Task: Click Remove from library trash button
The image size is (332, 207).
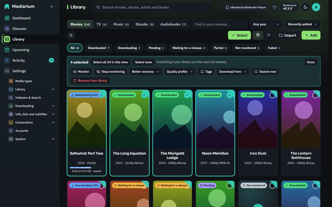Action: (x=90, y=81)
